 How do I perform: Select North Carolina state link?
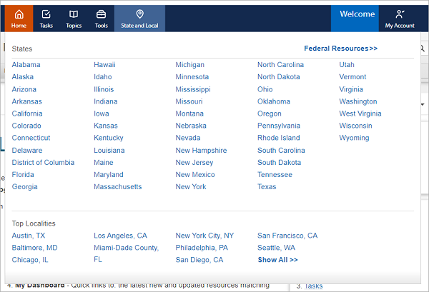click(x=280, y=65)
